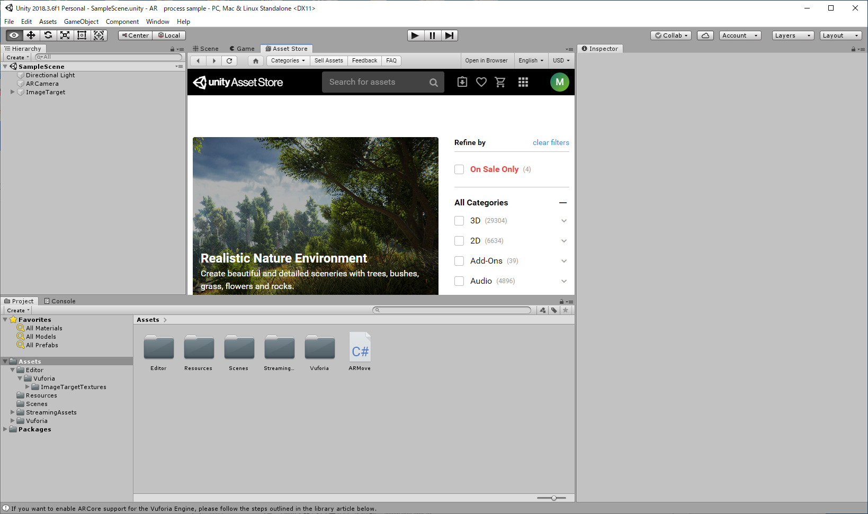Viewport: 868px width, 514px height.
Task: Select the combined Transform tool
Action: [99, 35]
